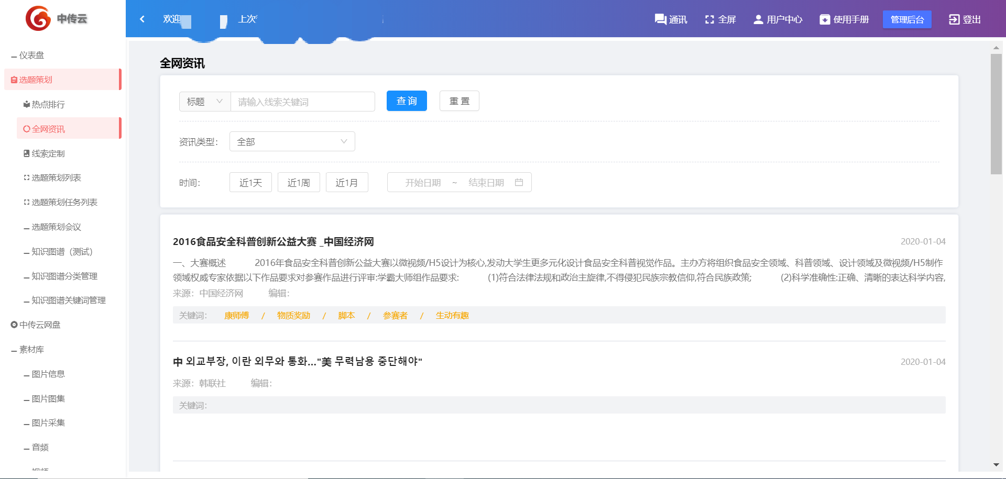Collapse the sidebar with the chevron
The image size is (1006, 479).
[141, 19]
